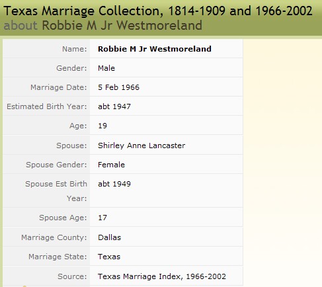
Task: Click the 'Source:' field label
Action: tap(72, 276)
